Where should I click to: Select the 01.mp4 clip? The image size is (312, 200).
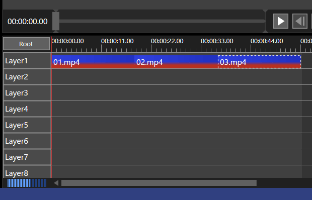click(93, 62)
